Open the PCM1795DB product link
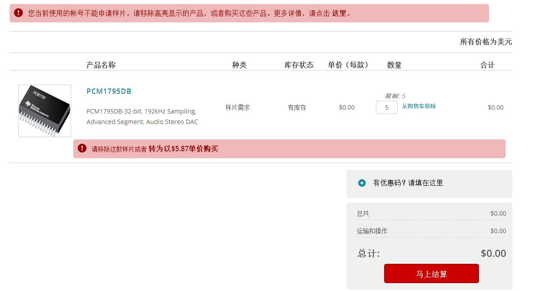This screenshot has width=540, height=291. tap(109, 91)
